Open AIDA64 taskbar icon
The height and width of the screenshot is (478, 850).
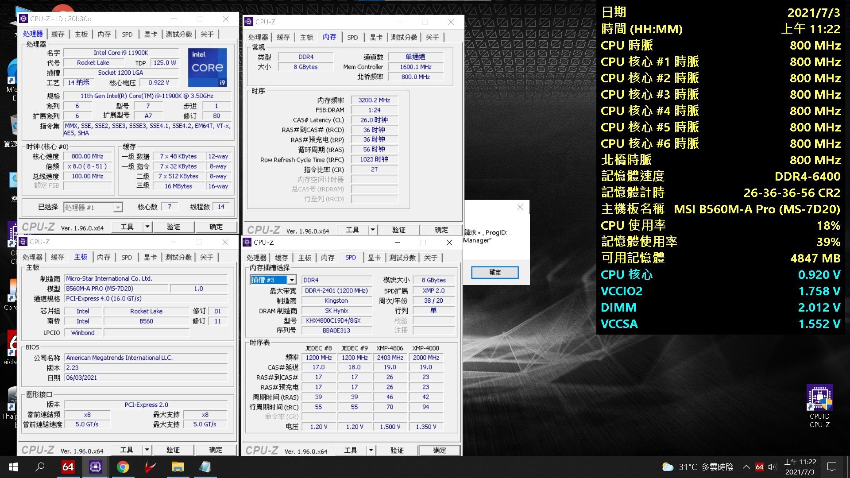tap(68, 467)
